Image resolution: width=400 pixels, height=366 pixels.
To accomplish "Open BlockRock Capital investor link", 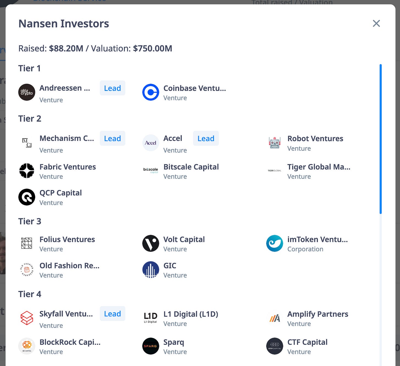I will 70,342.
